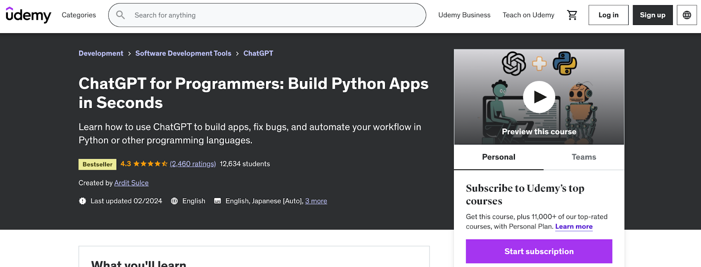
Task: Go to Development breadcrumb
Action: [101, 53]
